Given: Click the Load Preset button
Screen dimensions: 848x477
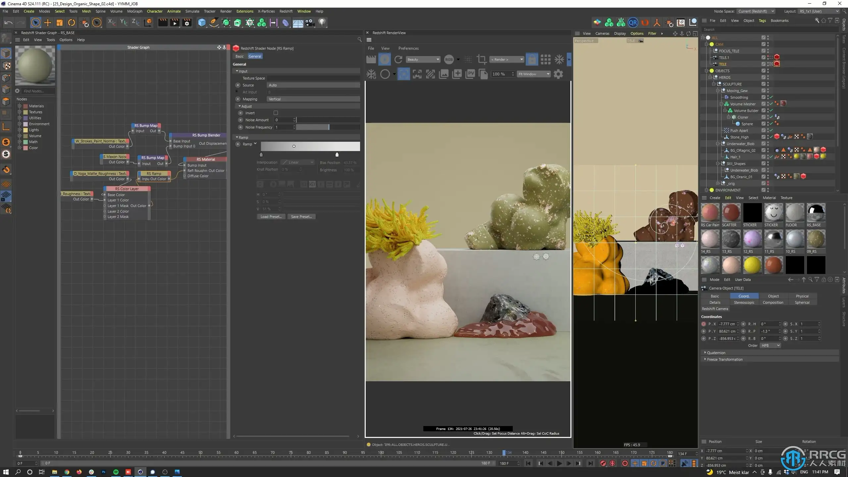Looking at the screenshot, I should point(271,217).
